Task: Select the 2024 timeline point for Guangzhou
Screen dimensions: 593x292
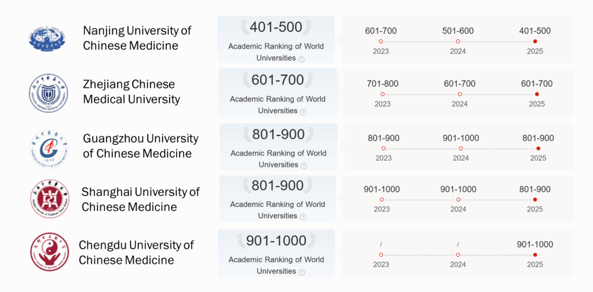Action: (460, 149)
